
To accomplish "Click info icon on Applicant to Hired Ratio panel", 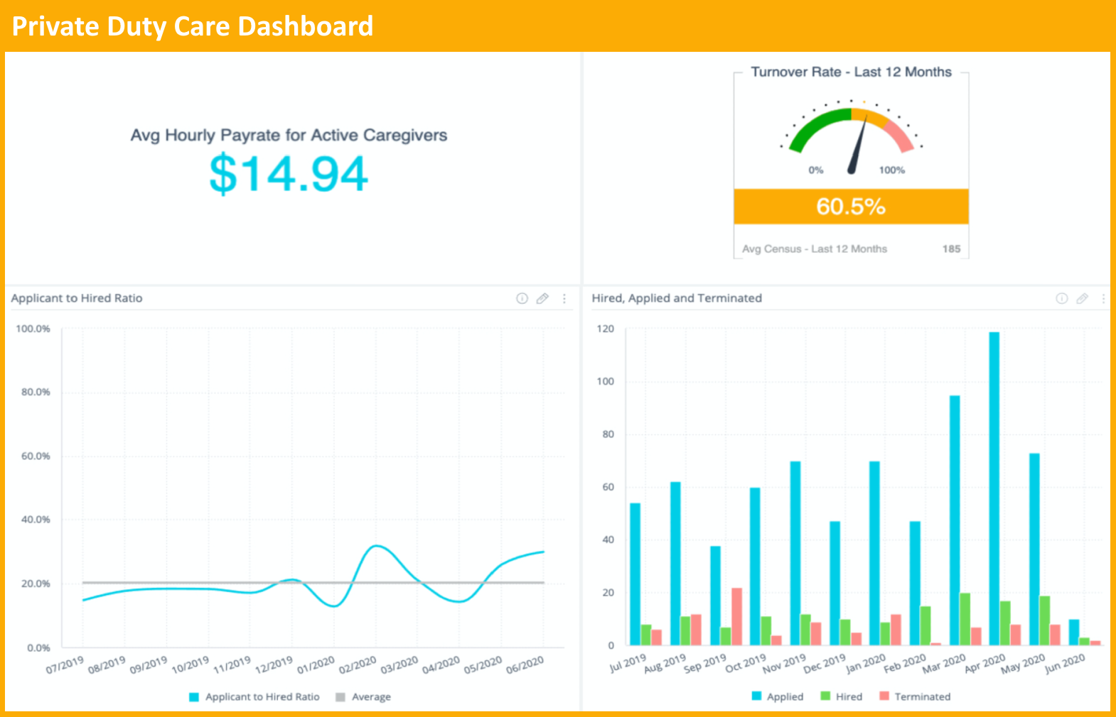I will [522, 299].
